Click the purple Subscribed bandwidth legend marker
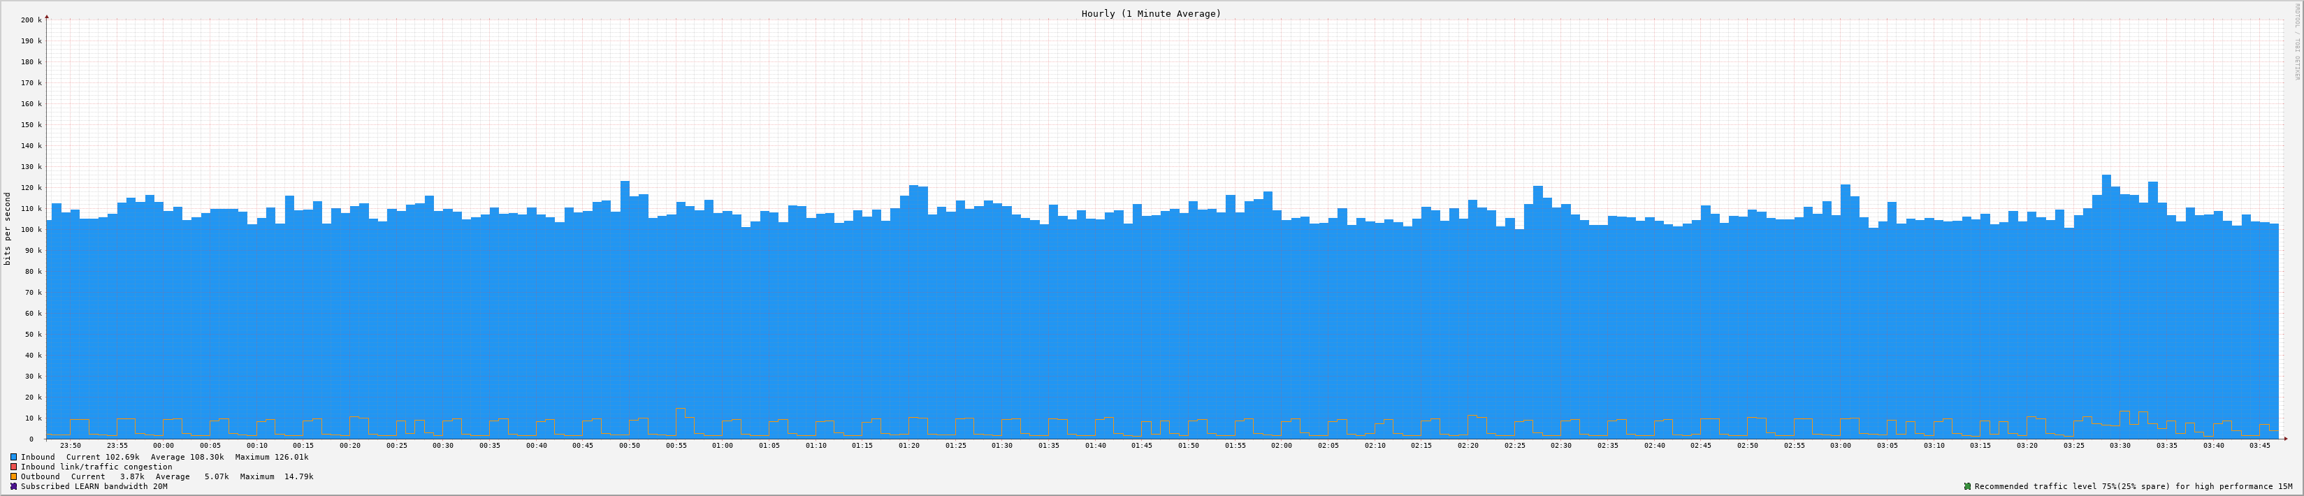 click(x=13, y=486)
